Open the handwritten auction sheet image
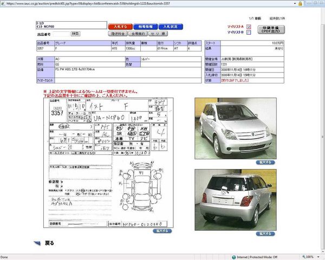This screenshot has width=325, height=260. 108,162
